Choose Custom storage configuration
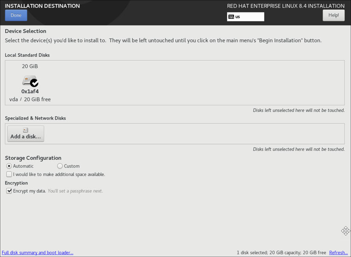 point(60,166)
